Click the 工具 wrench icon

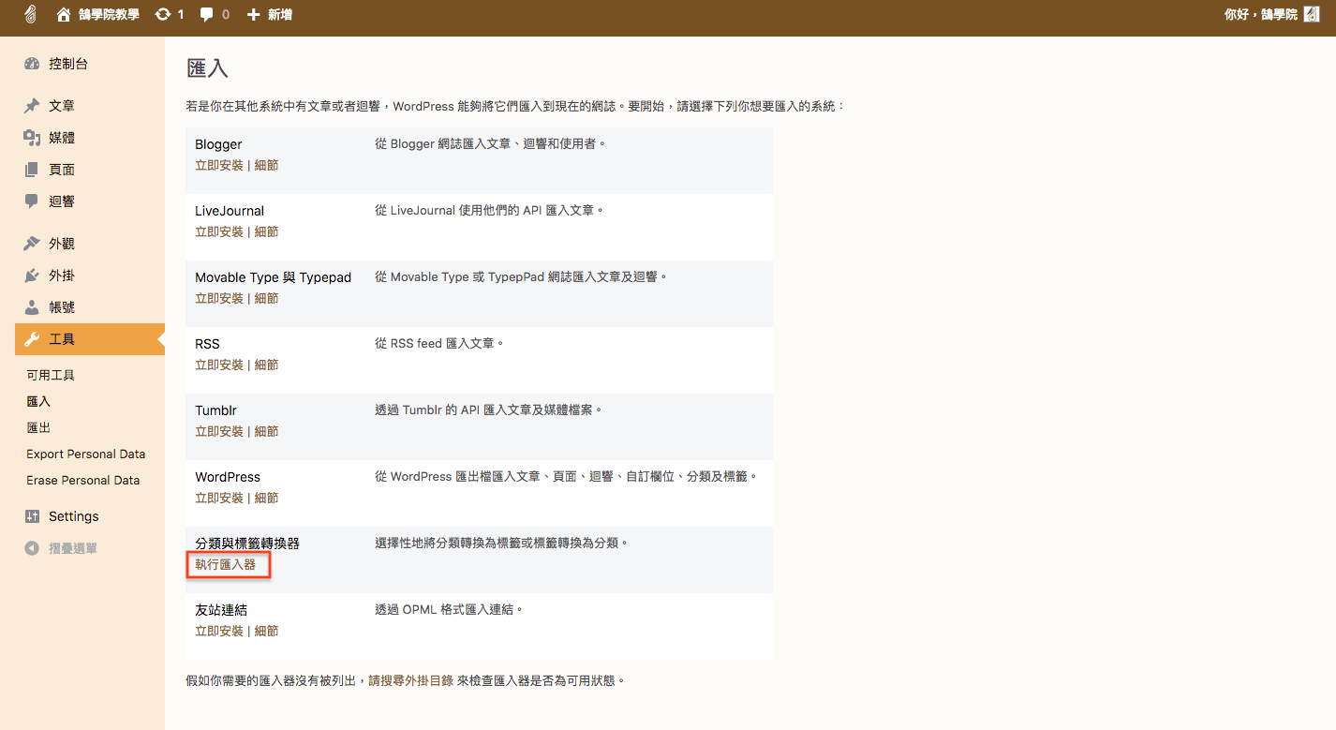coord(32,339)
